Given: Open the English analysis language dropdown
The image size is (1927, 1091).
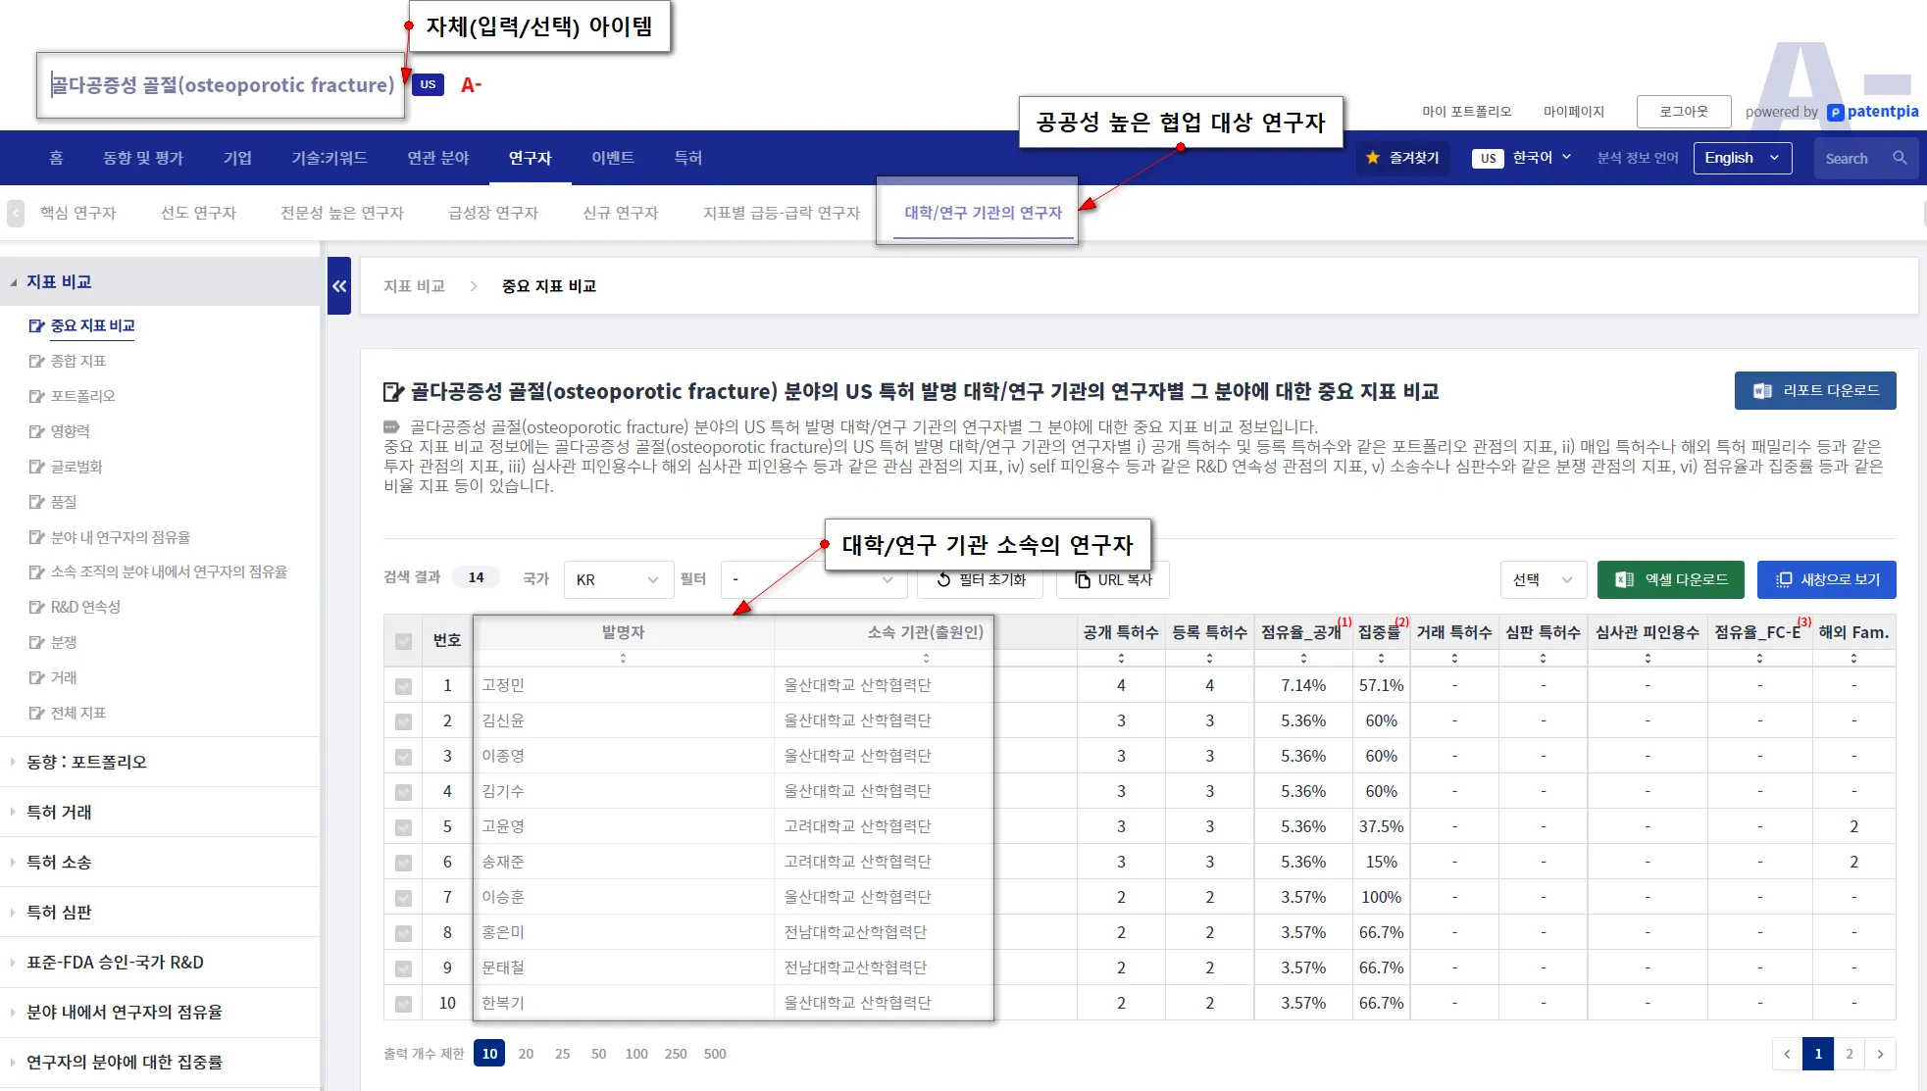Looking at the screenshot, I should (x=1742, y=158).
